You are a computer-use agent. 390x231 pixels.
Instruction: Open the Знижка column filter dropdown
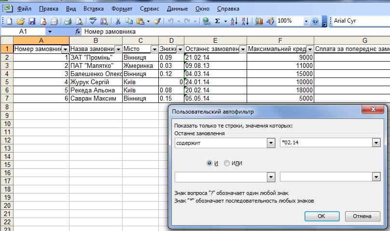pos(181,50)
